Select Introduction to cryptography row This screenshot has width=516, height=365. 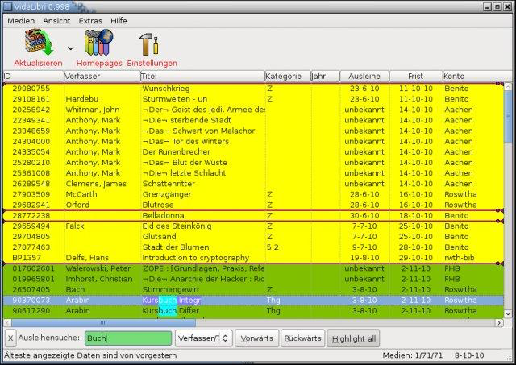tap(253, 258)
